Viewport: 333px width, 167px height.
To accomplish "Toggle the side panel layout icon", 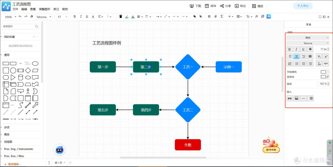I will pyautogui.click(x=324, y=17).
